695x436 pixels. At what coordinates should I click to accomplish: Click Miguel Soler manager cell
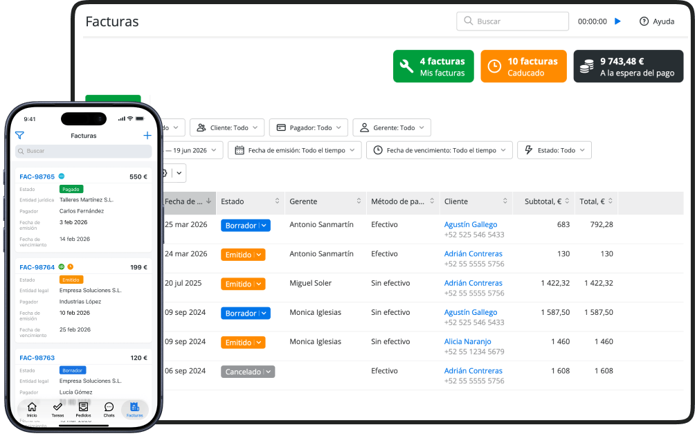(x=310, y=283)
